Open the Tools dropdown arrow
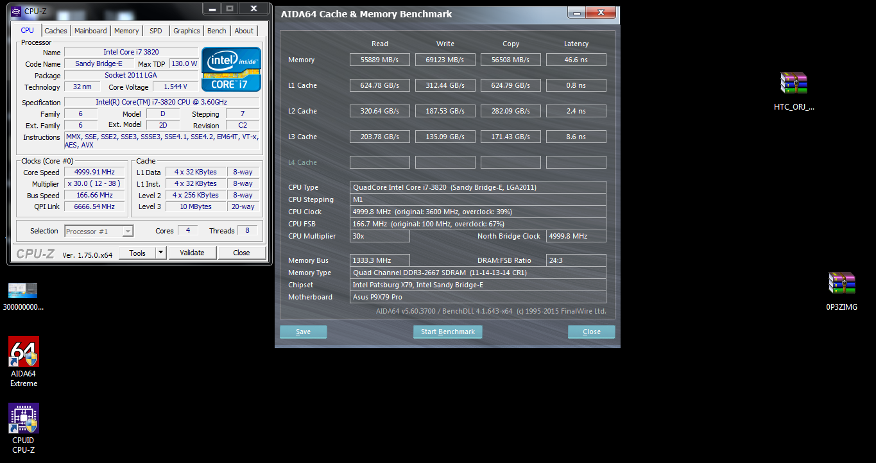Viewport: 876px width, 463px height. pyautogui.click(x=161, y=253)
